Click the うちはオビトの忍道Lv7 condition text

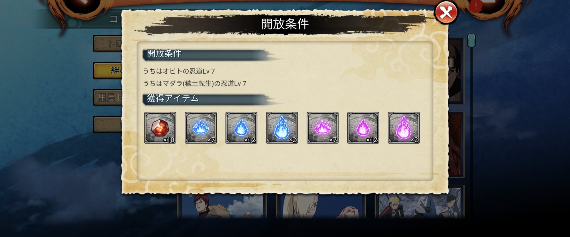(179, 71)
